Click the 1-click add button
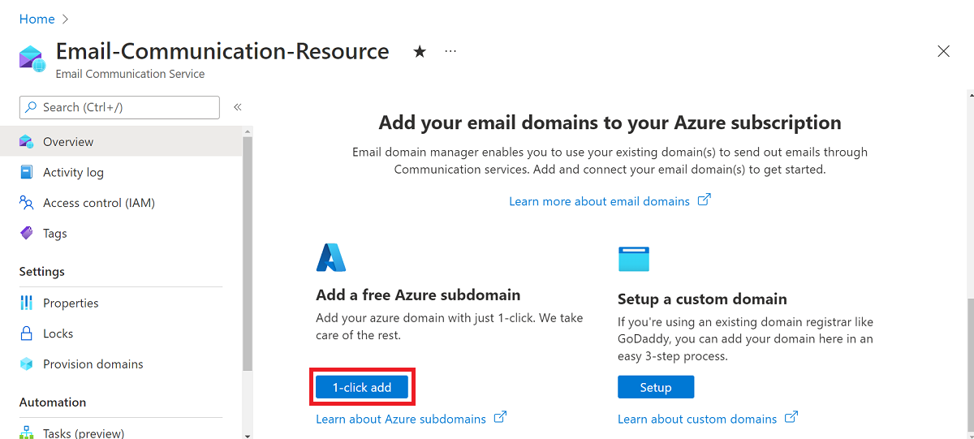974x439 pixels. tap(362, 387)
